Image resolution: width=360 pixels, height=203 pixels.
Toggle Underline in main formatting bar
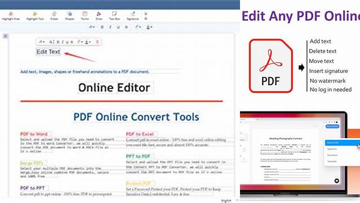coord(118,27)
